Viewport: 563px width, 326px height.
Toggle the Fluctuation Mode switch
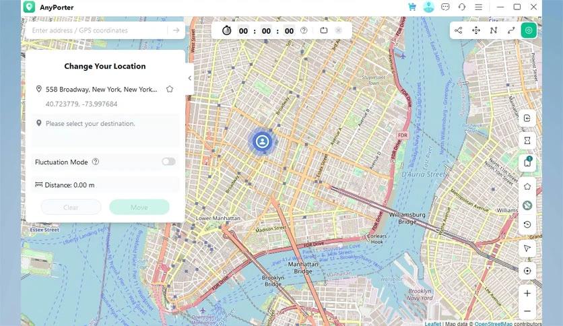click(x=168, y=162)
